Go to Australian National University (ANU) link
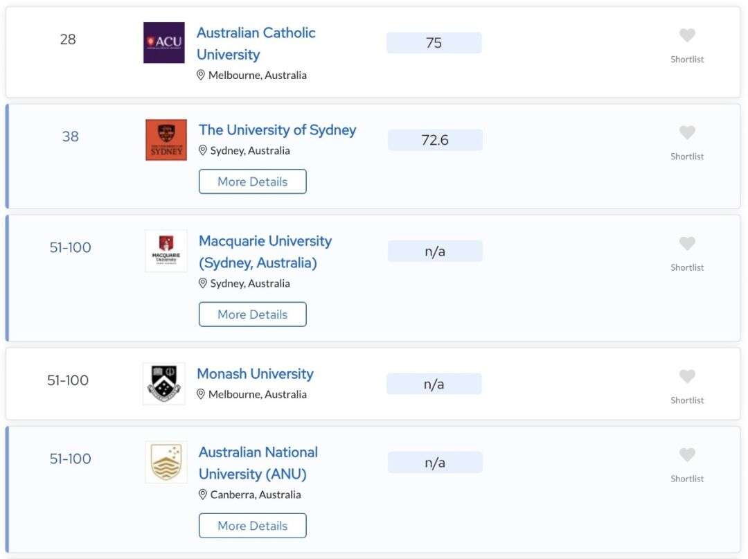Screen dimensions: 748x559 pos(258,463)
